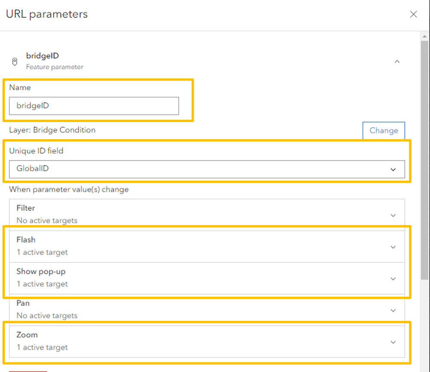Click the bridgeID feature parameter pin icon
The image size is (430, 372).
coord(15,61)
